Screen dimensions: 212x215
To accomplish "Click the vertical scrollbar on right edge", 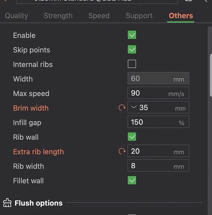I will [211, 75].
